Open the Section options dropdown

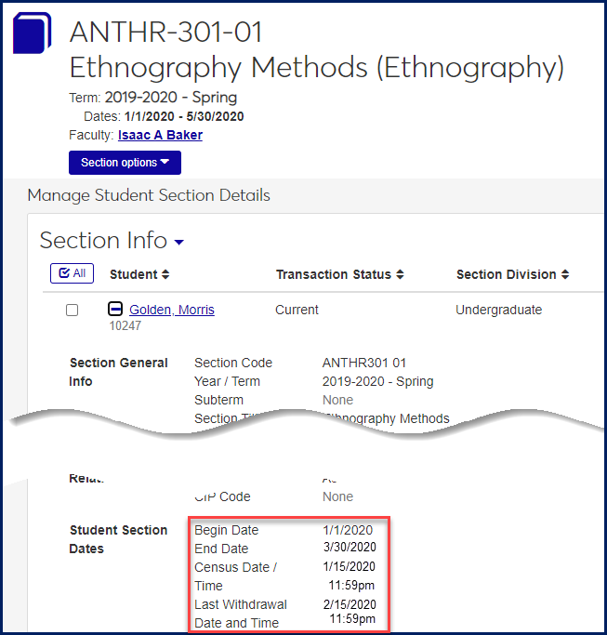coord(125,163)
